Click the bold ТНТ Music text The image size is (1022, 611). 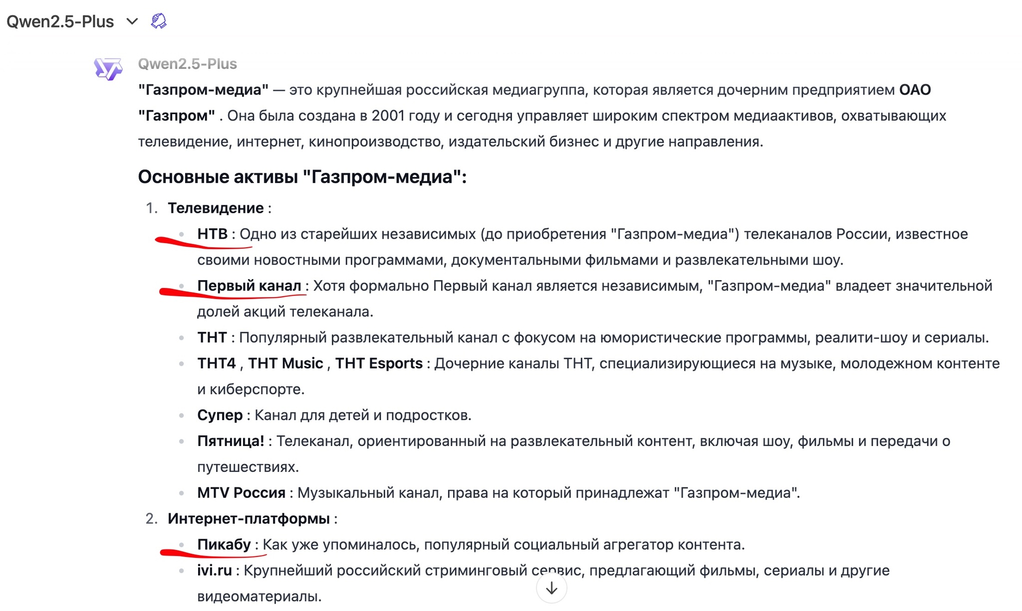285,363
